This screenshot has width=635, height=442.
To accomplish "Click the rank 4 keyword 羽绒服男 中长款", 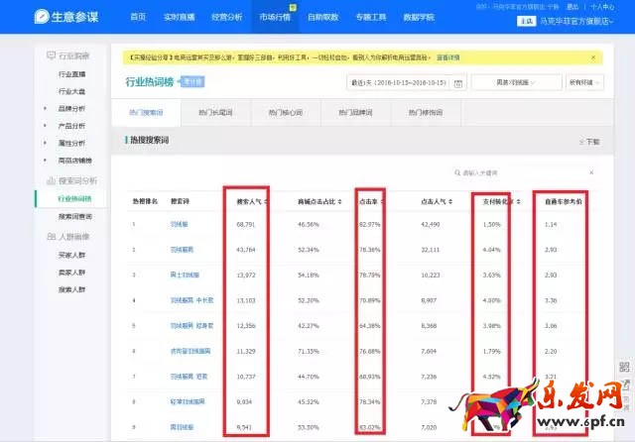I will (x=191, y=300).
